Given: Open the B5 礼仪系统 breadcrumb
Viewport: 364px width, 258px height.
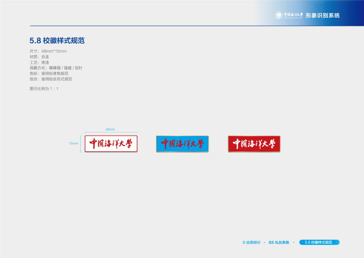Looking at the screenshot, I should coord(279,243).
